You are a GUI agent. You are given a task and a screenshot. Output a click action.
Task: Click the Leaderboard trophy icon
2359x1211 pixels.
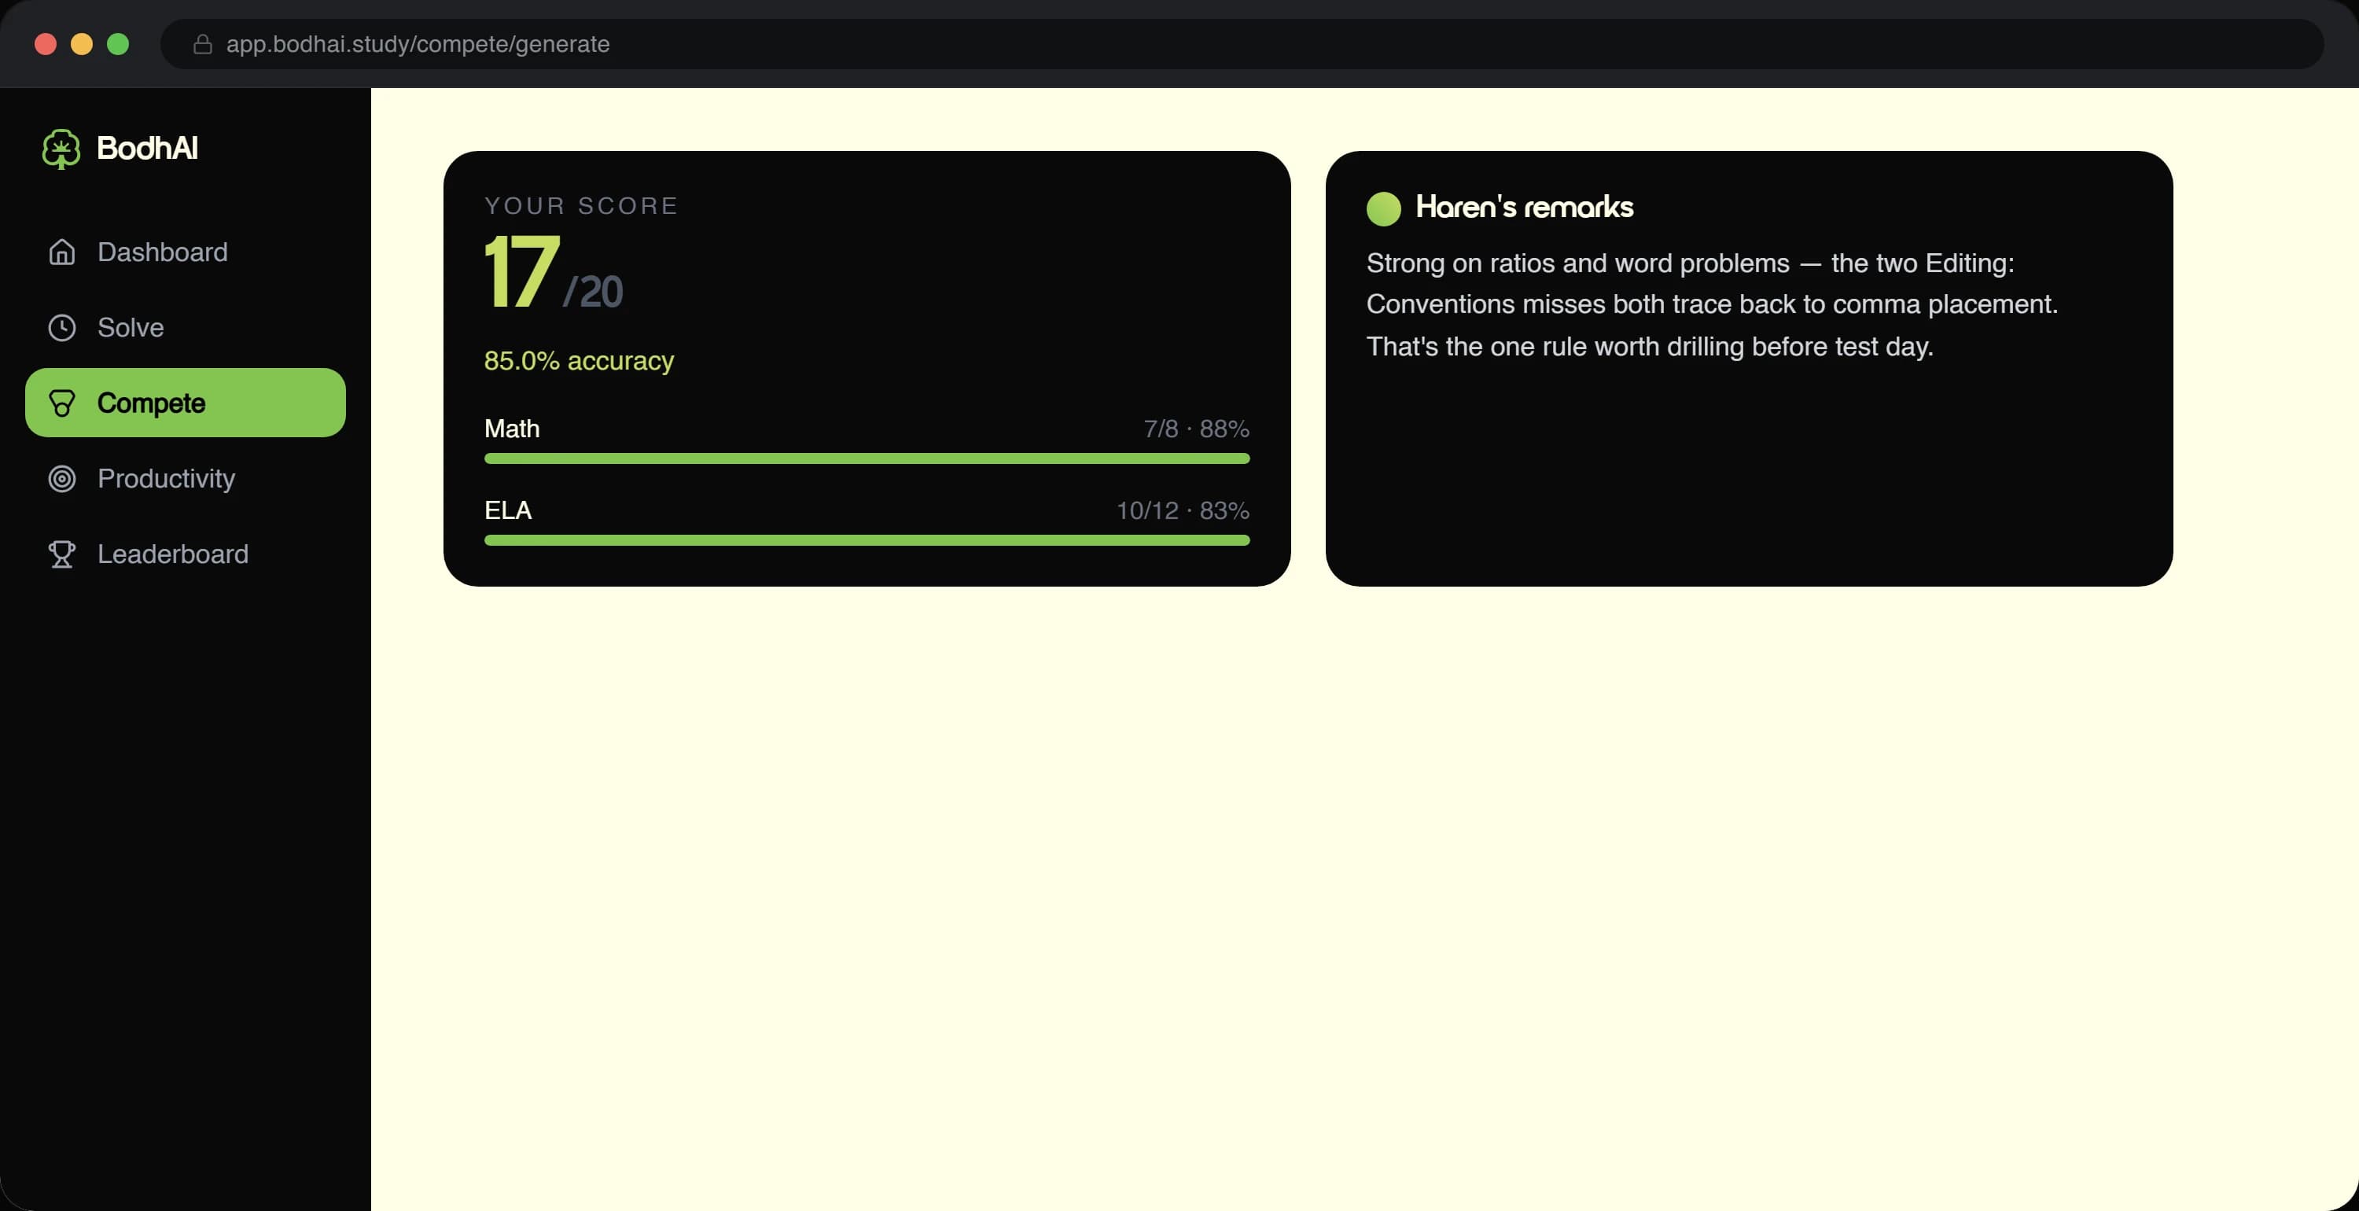tap(62, 554)
